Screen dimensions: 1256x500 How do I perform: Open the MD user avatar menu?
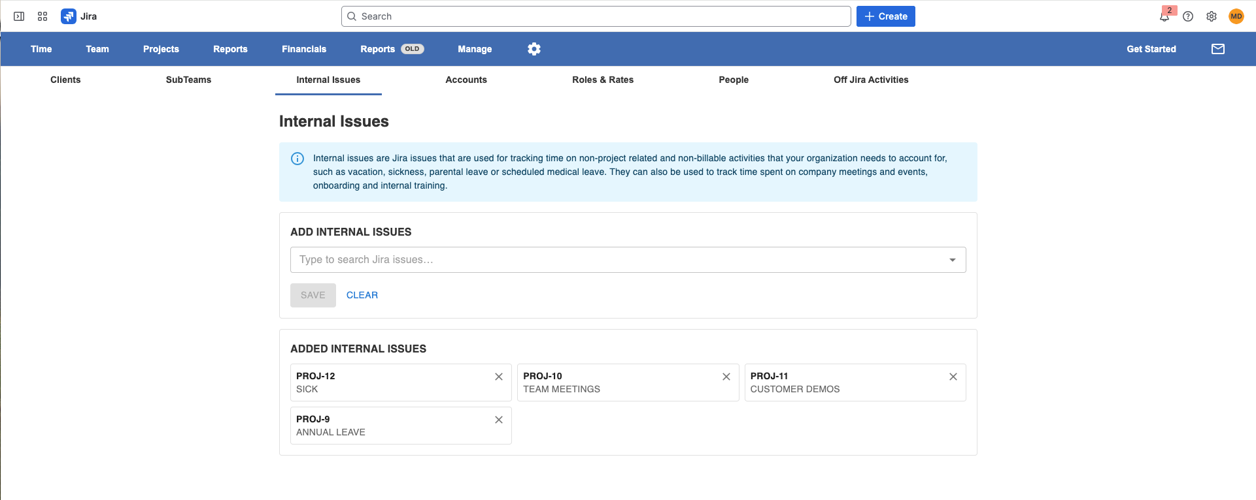(x=1236, y=16)
